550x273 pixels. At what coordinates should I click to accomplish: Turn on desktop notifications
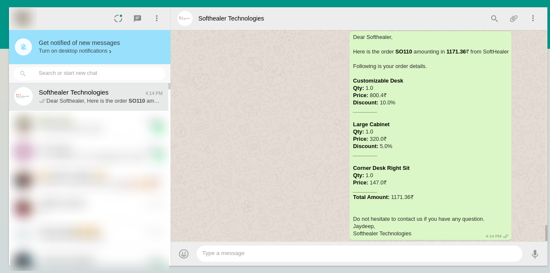73,51
